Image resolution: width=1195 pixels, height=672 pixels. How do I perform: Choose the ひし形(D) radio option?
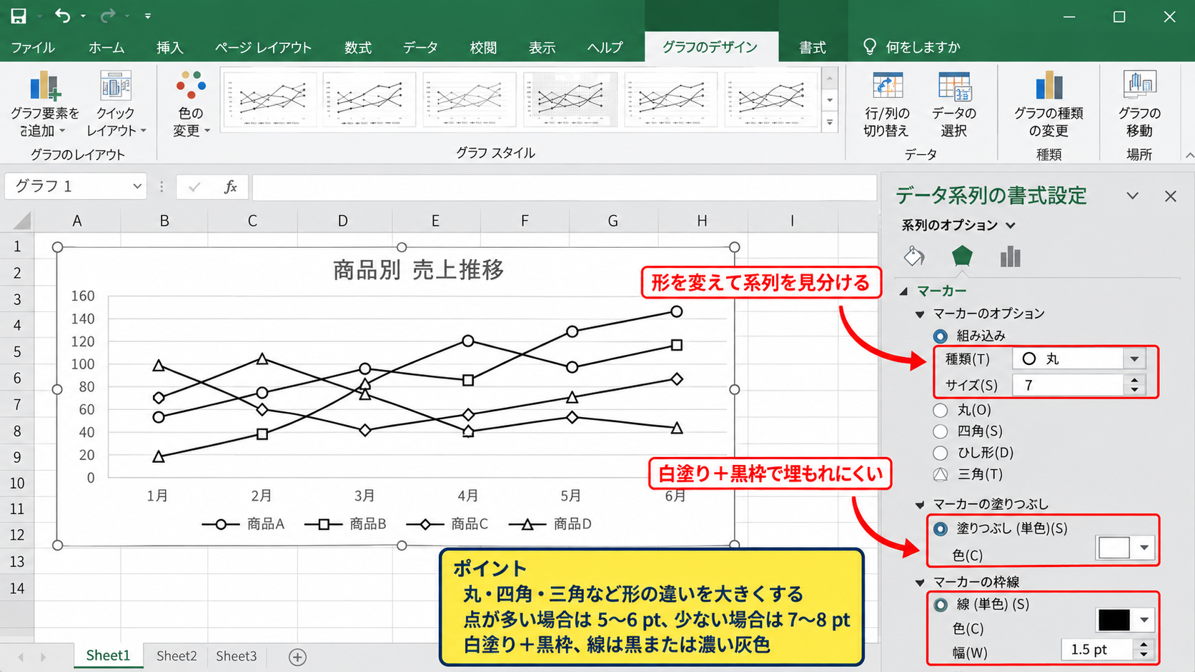(941, 453)
